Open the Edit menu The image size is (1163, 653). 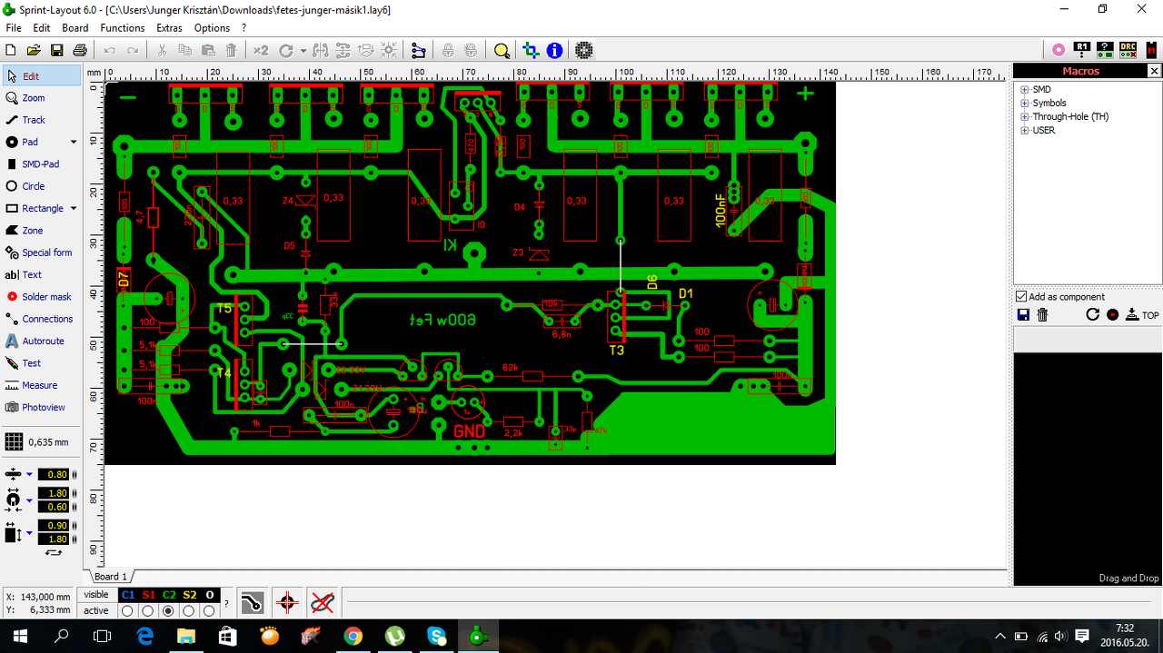click(42, 28)
